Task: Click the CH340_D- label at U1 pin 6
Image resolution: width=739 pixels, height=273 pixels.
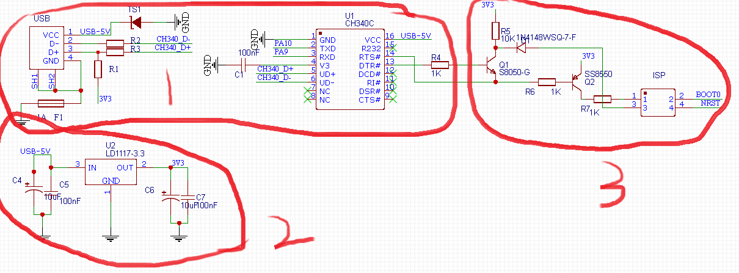Action: [274, 77]
